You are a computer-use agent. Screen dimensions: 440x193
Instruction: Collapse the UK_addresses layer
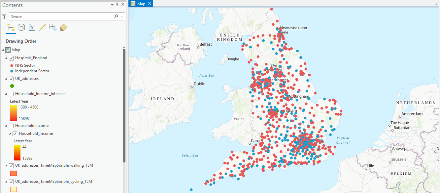[x=7, y=79]
